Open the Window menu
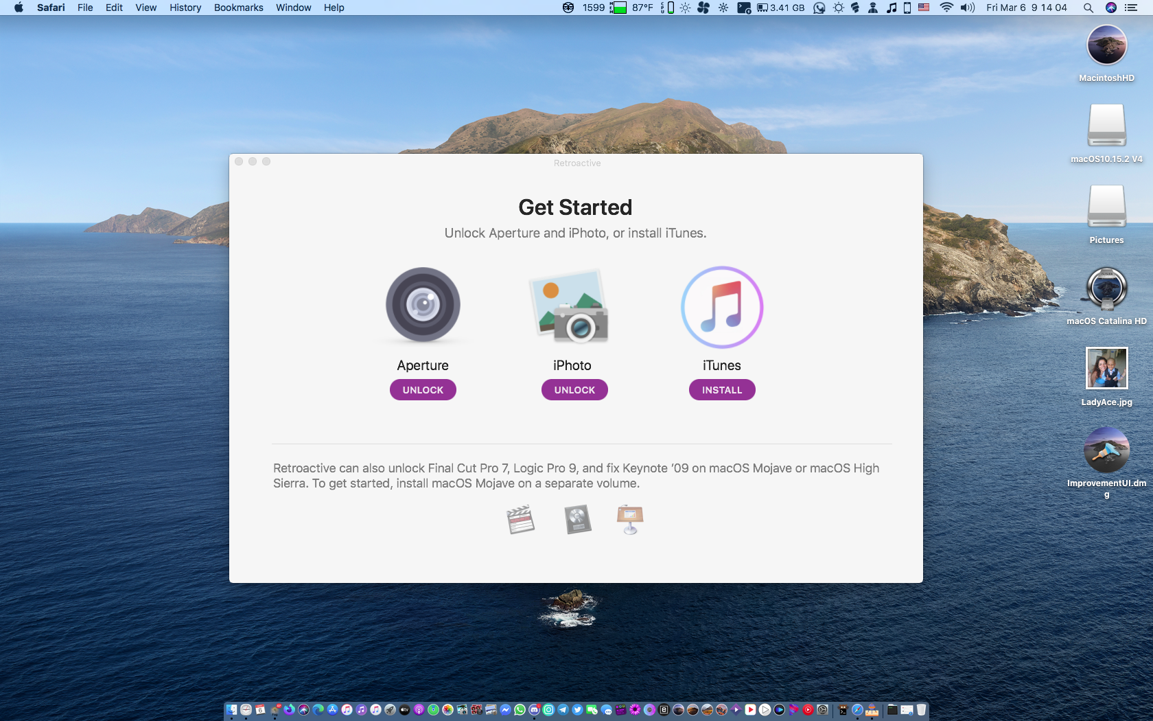 point(294,8)
